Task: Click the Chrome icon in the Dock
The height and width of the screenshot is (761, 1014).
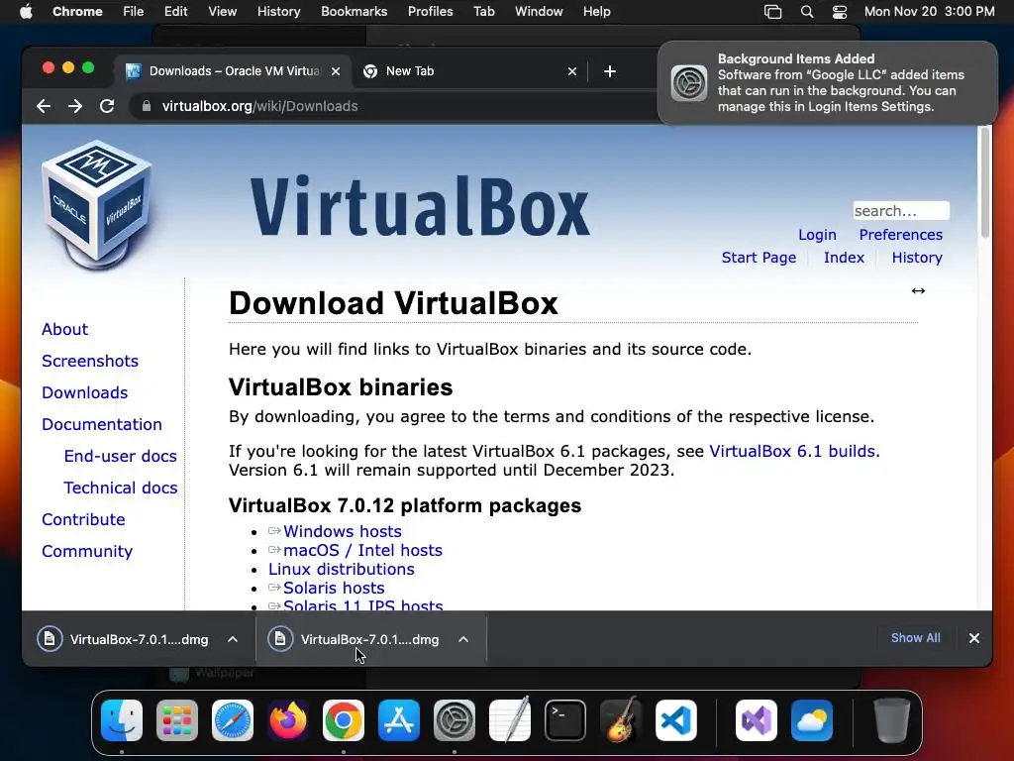Action: pyautogui.click(x=344, y=720)
